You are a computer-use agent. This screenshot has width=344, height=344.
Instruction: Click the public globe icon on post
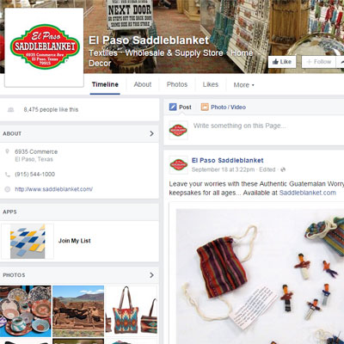click(x=283, y=169)
